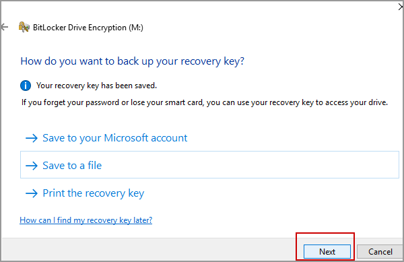404x262 pixels.
Task: Choose Print the recovery key
Action: click(x=85, y=193)
